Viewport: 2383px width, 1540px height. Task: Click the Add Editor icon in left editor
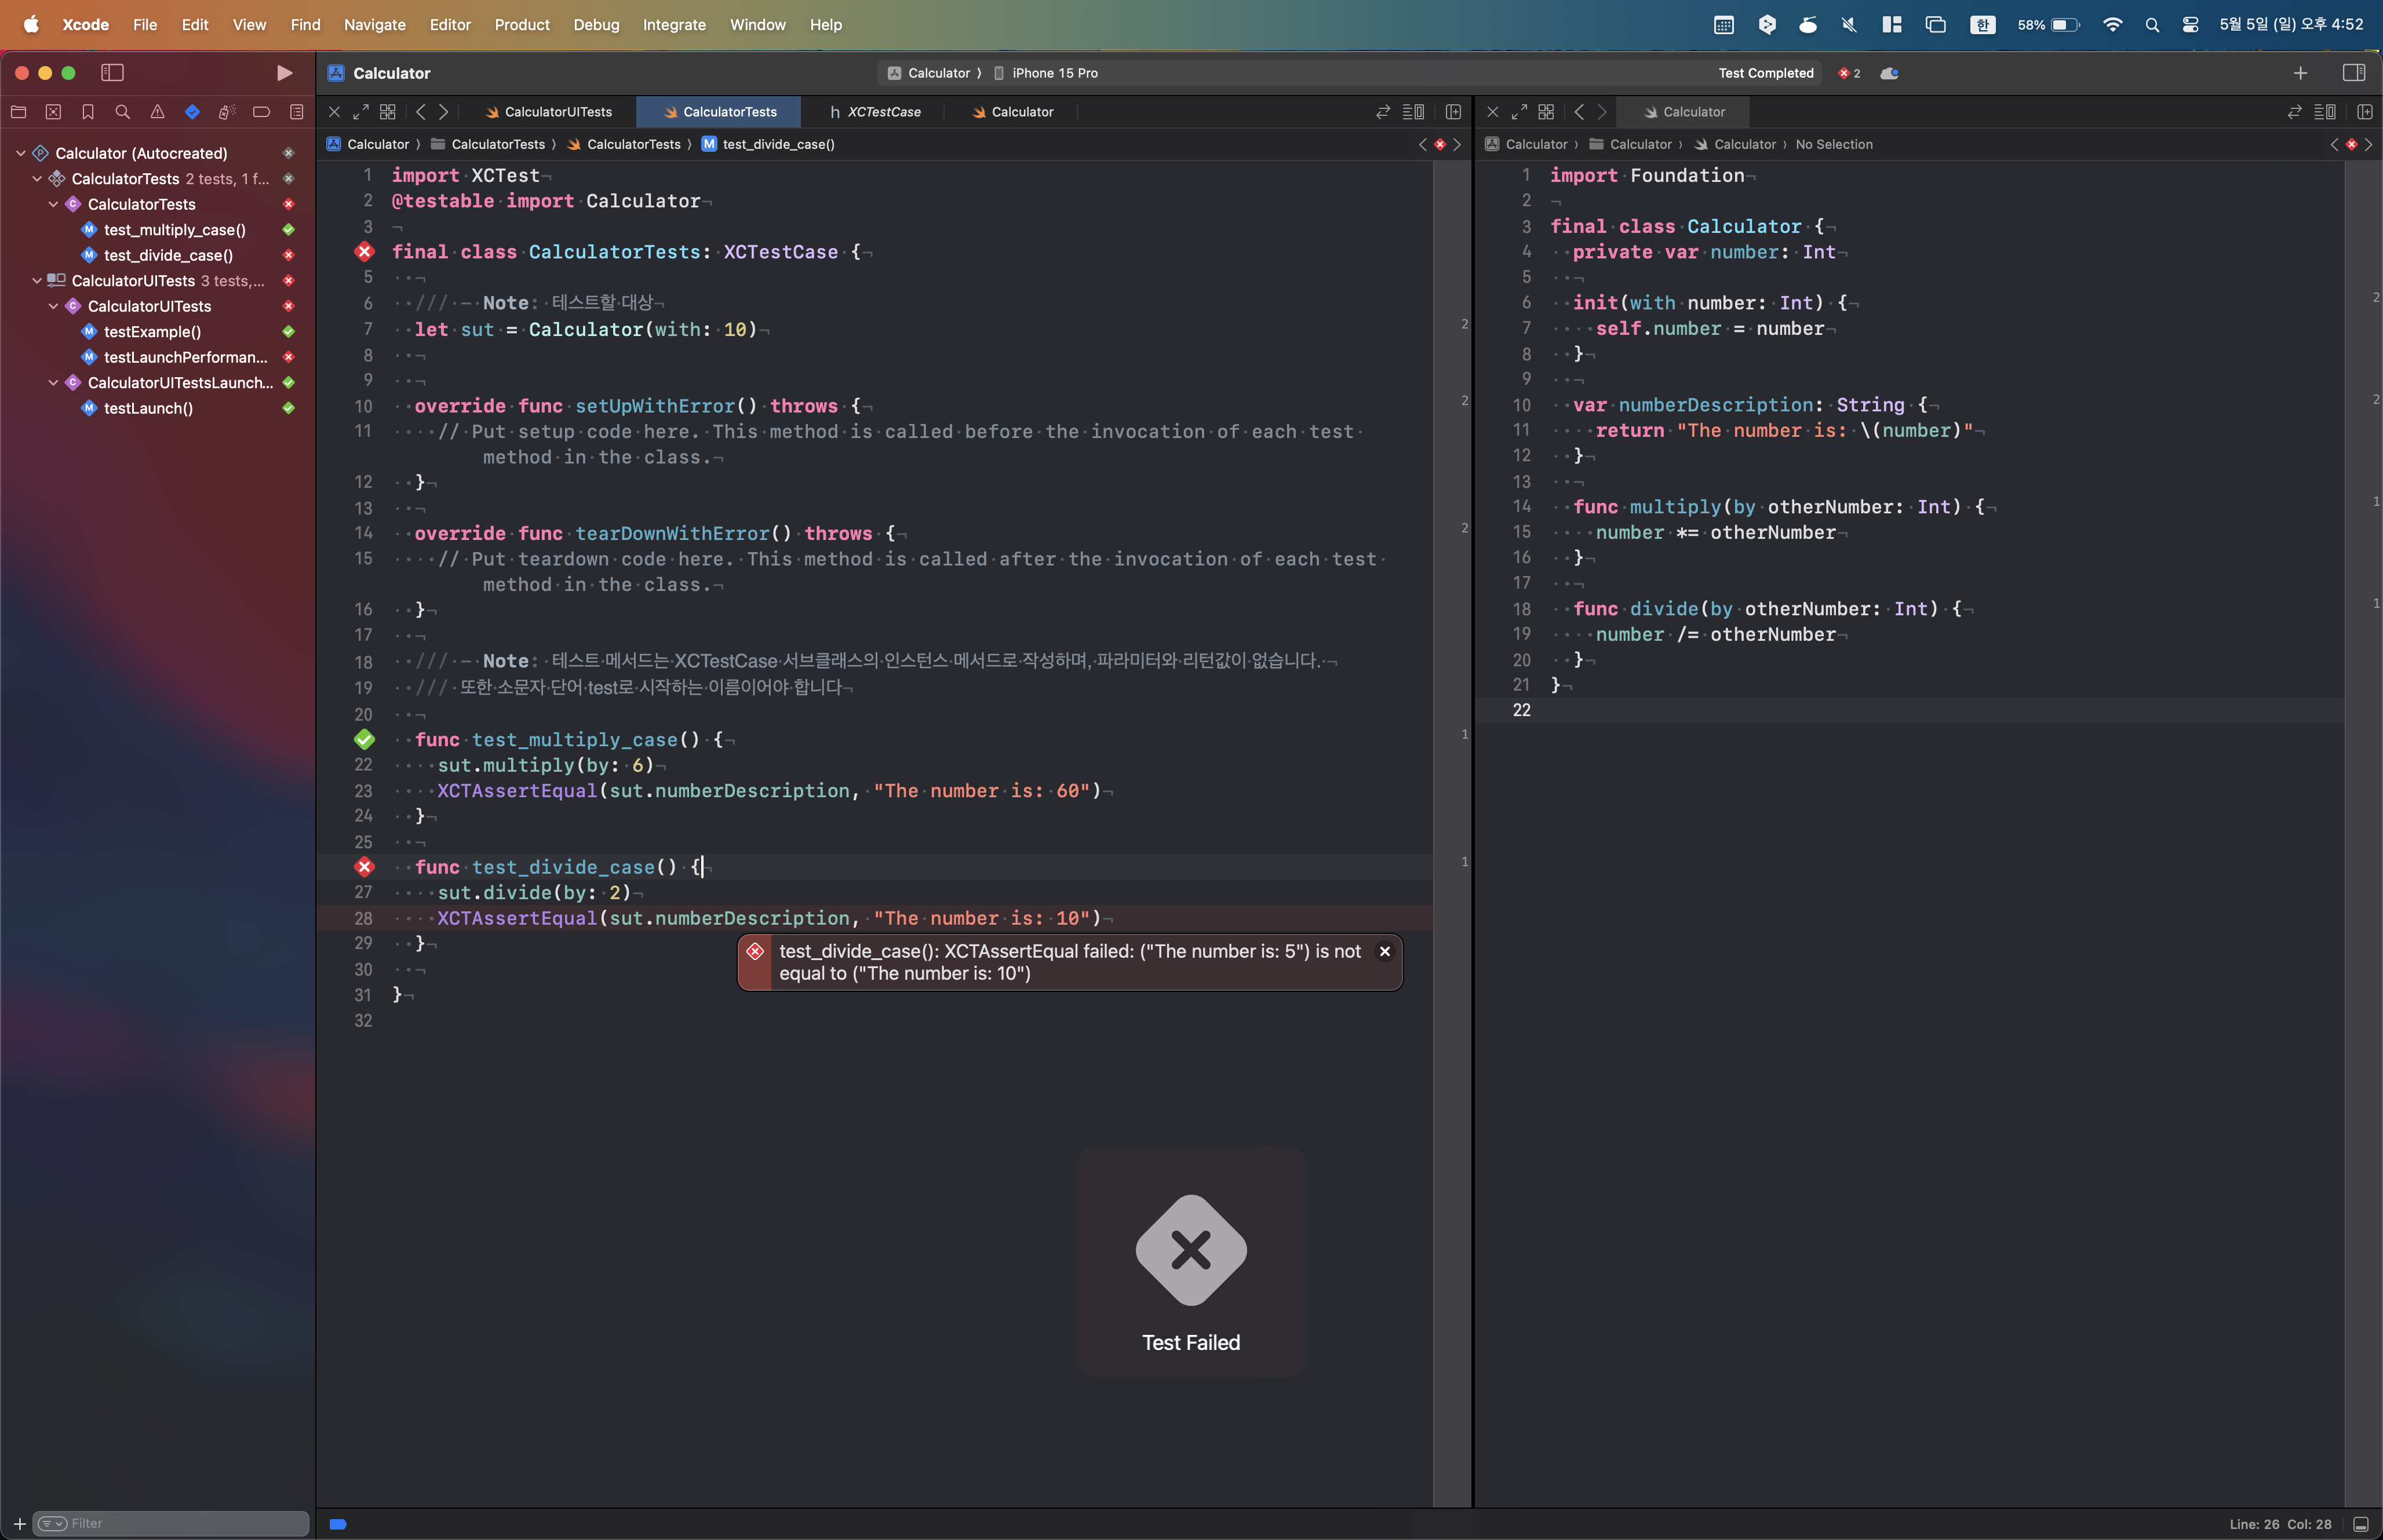(1453, 112)
